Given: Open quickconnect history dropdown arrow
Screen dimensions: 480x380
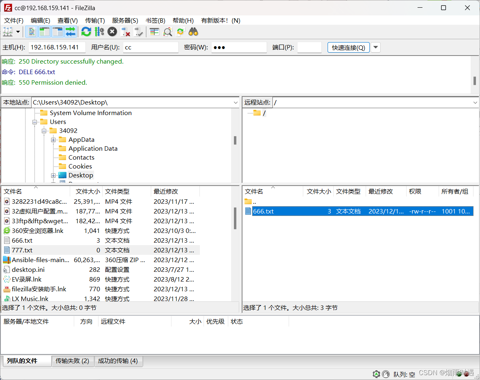Looking at the screenshot, I should 376,47.
